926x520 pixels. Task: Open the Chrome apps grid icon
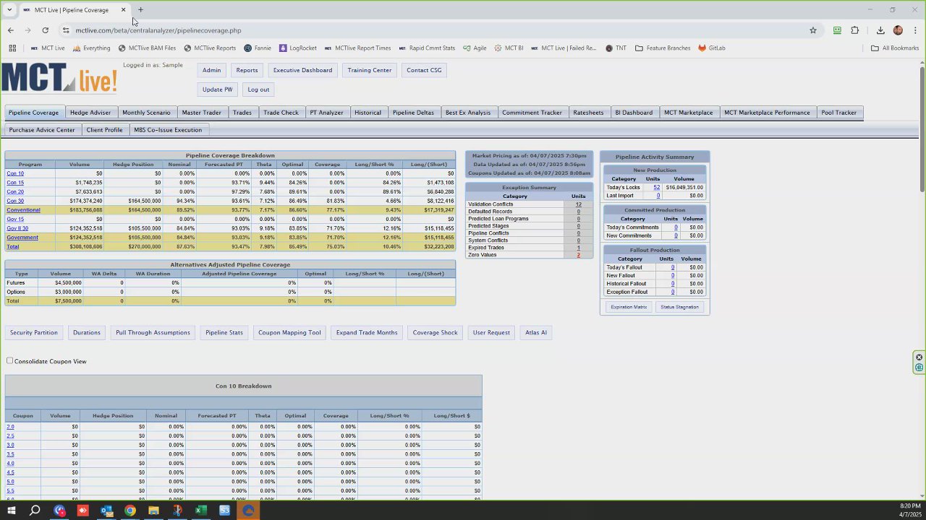[x=12, y=48]
